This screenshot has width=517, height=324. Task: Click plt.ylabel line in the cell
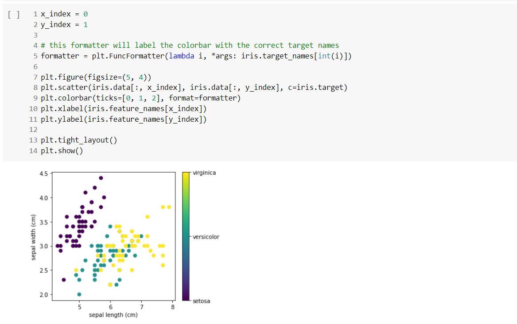tap(124, 119)
